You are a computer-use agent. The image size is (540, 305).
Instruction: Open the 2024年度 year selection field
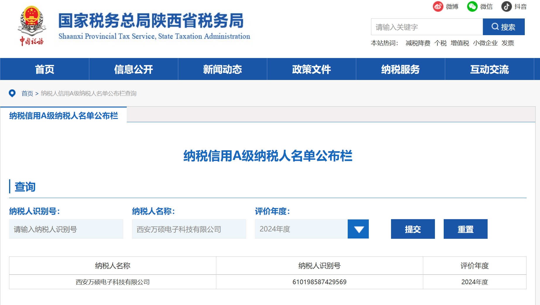[x=301, y=229]
